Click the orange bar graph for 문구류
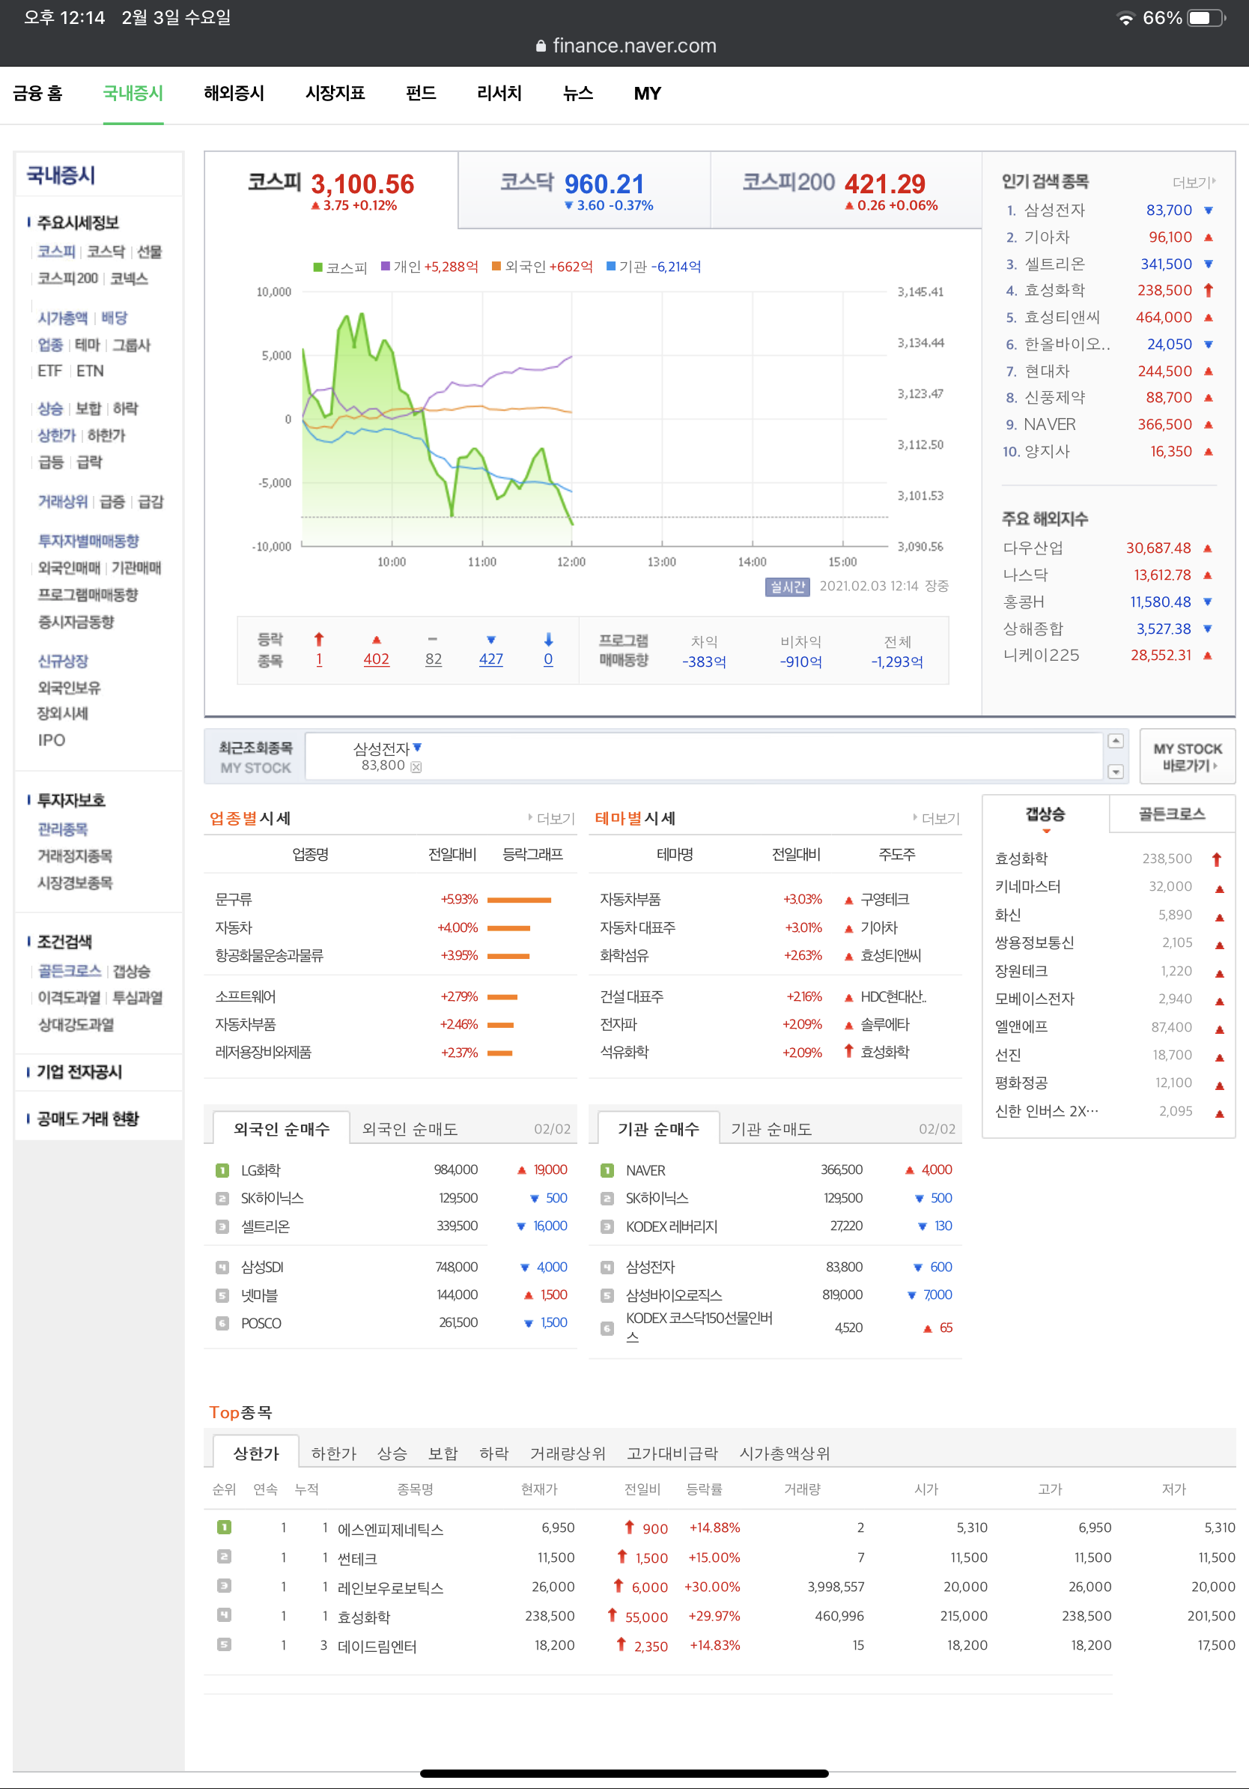The width and height of the screenshot is (1249, 1789). (x=519, y=900)
